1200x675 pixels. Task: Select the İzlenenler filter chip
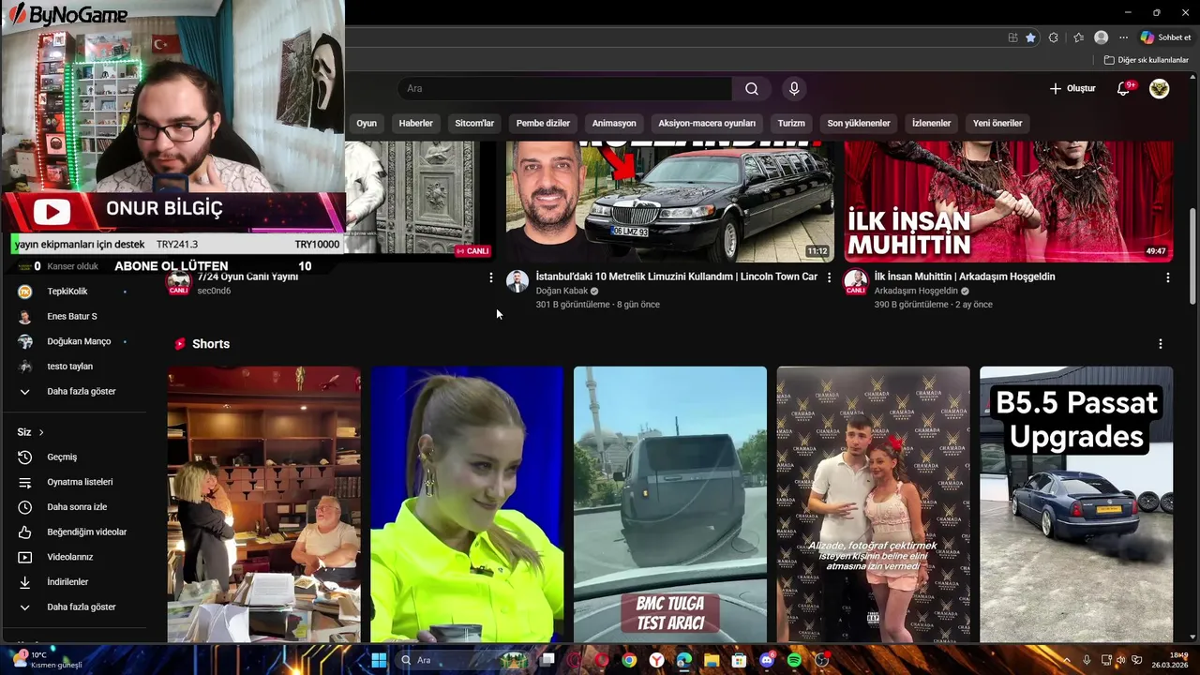(931, 123)
